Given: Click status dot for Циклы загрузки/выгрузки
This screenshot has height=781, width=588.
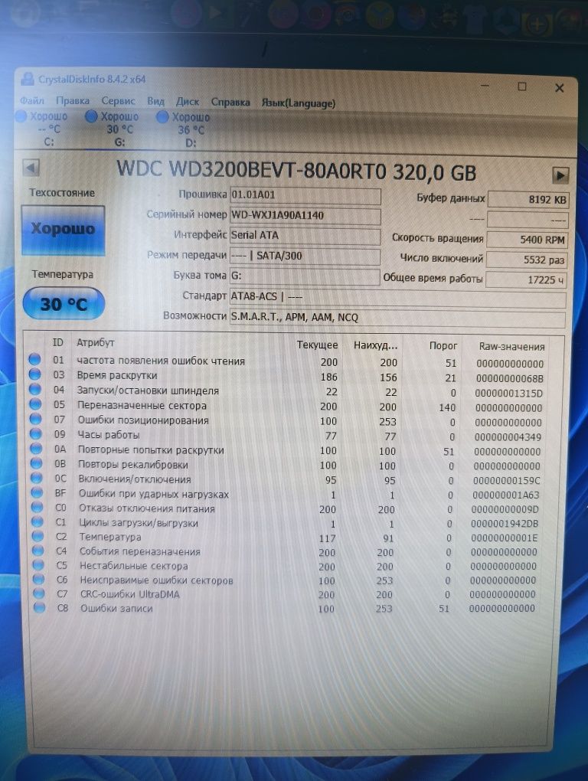Looking at the screenshot, I should tap(38, 521).
